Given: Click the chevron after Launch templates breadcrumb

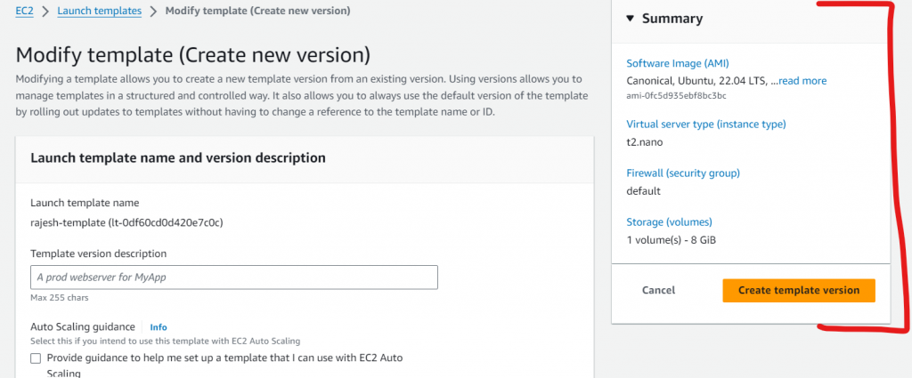Looking at the screenshot, I should [154, 12].
